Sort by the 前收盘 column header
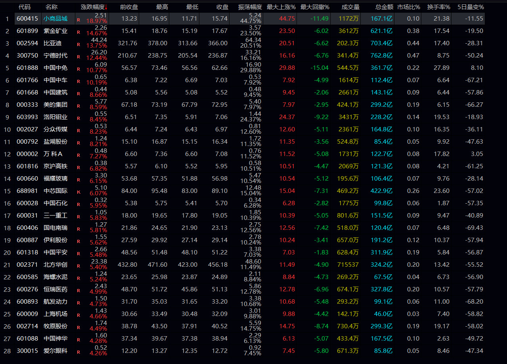 pyautogui.click(x=129, y=7)
